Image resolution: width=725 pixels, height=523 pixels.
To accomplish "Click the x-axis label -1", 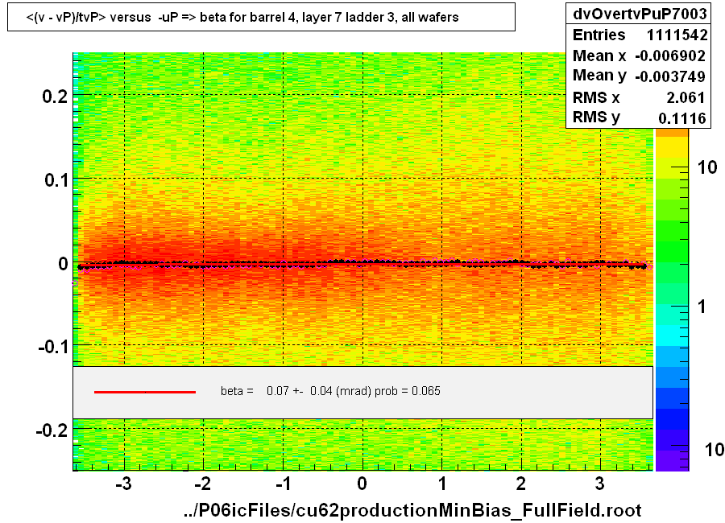I will click(283, 484).
